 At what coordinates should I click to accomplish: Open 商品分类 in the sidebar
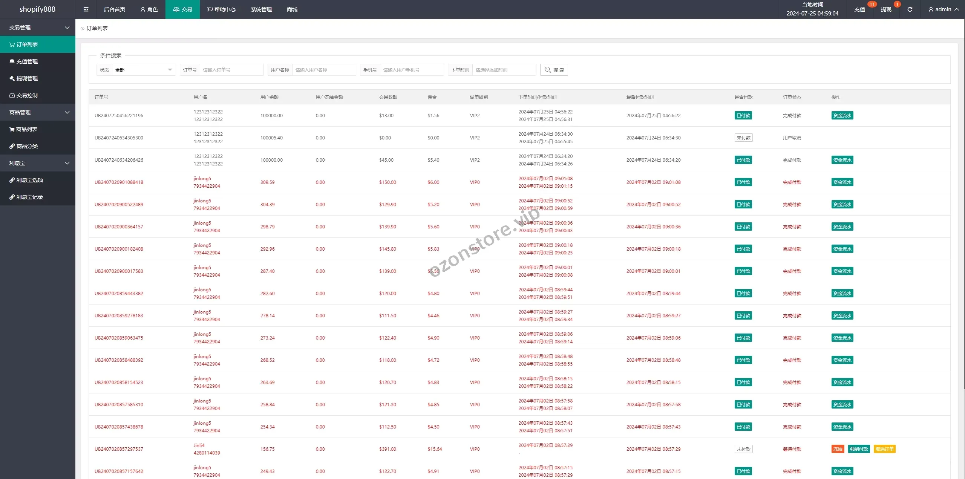pyautogui.click(x=27, y=146)
